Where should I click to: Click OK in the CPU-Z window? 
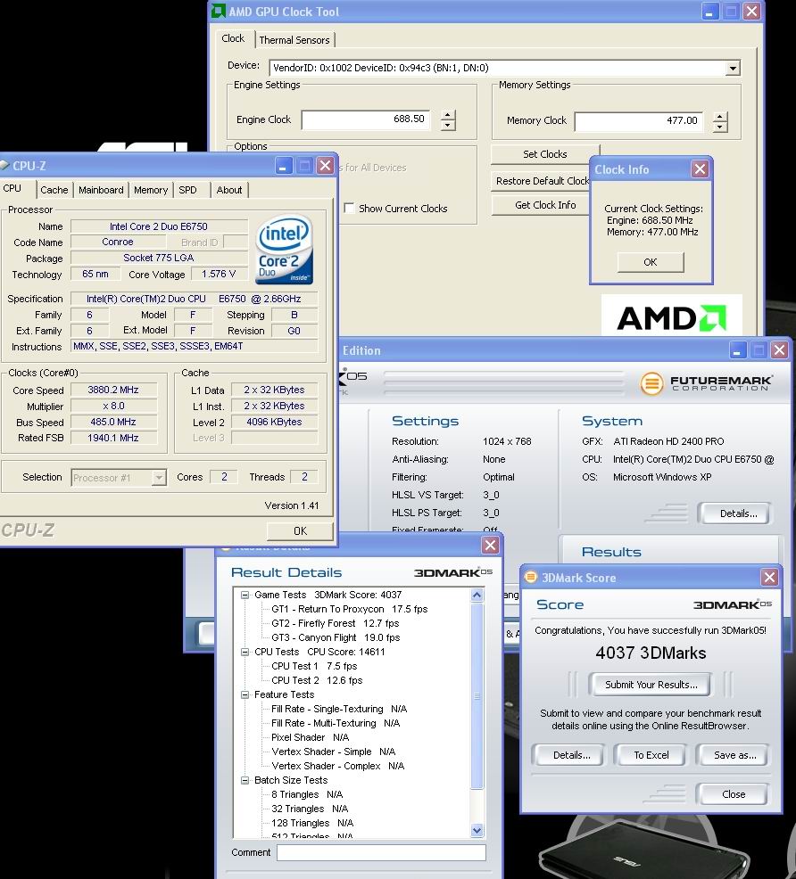pyautogui.click(x=300, y=530)
